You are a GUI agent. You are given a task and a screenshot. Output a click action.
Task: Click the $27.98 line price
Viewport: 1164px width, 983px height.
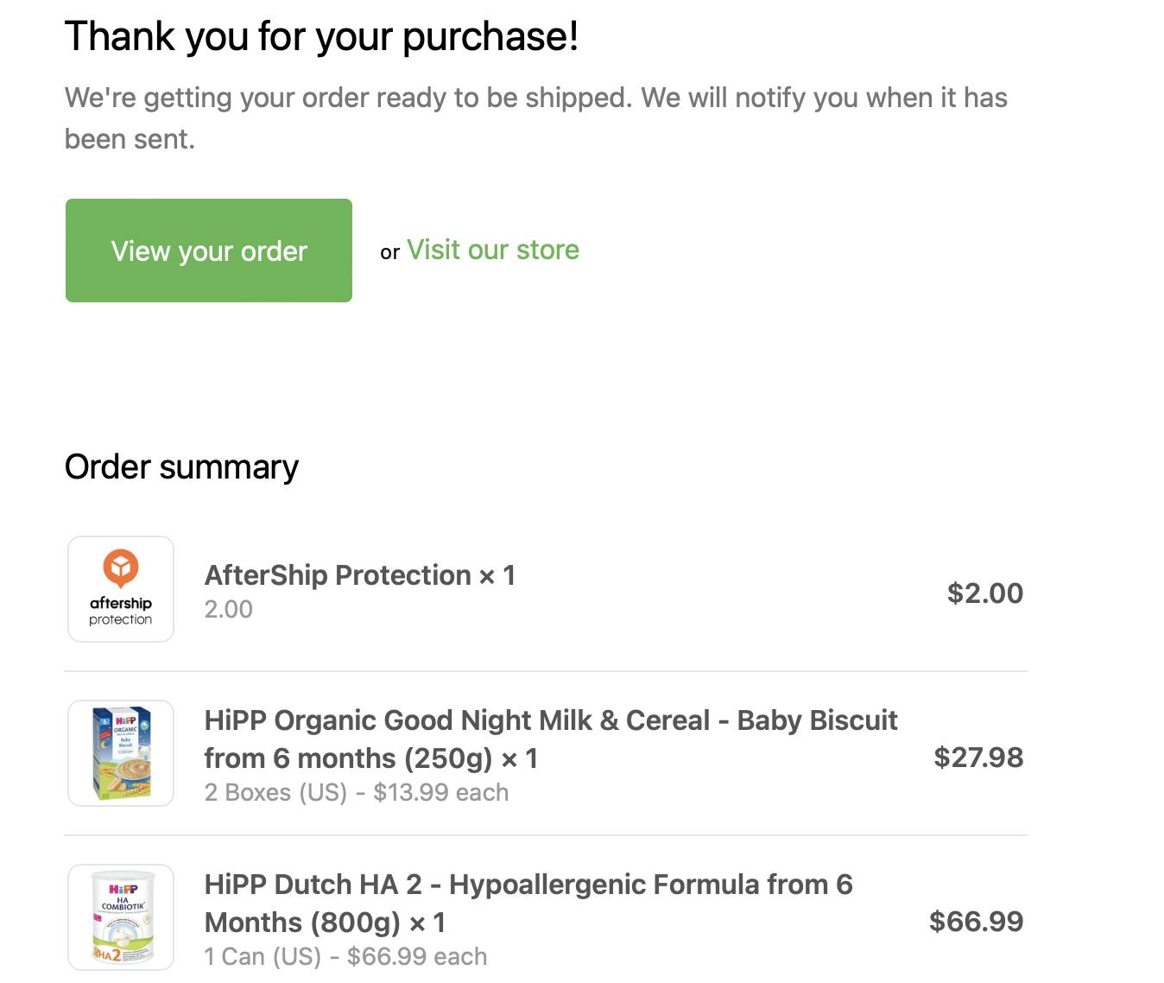[x=978, y=758]
